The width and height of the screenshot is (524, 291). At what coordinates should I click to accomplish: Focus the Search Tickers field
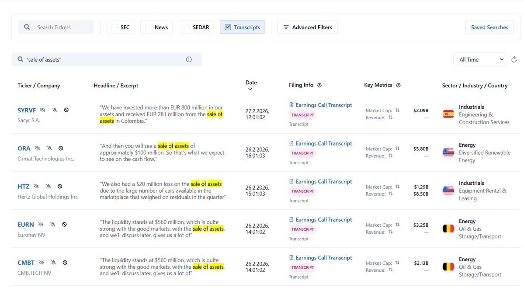click(x=56, y=27)
